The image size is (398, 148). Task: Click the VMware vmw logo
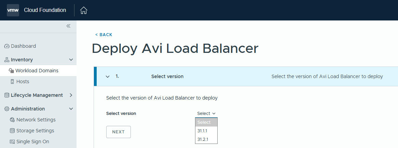coord(13,10)
